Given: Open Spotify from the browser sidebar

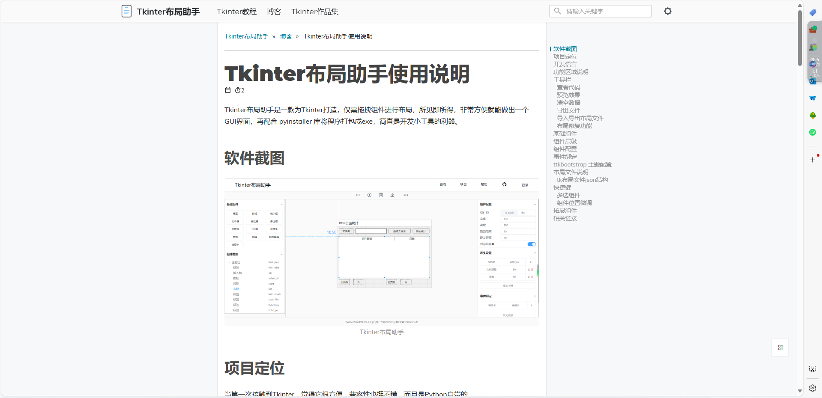Looking at the screenshot, I should [x=813, y=132].
